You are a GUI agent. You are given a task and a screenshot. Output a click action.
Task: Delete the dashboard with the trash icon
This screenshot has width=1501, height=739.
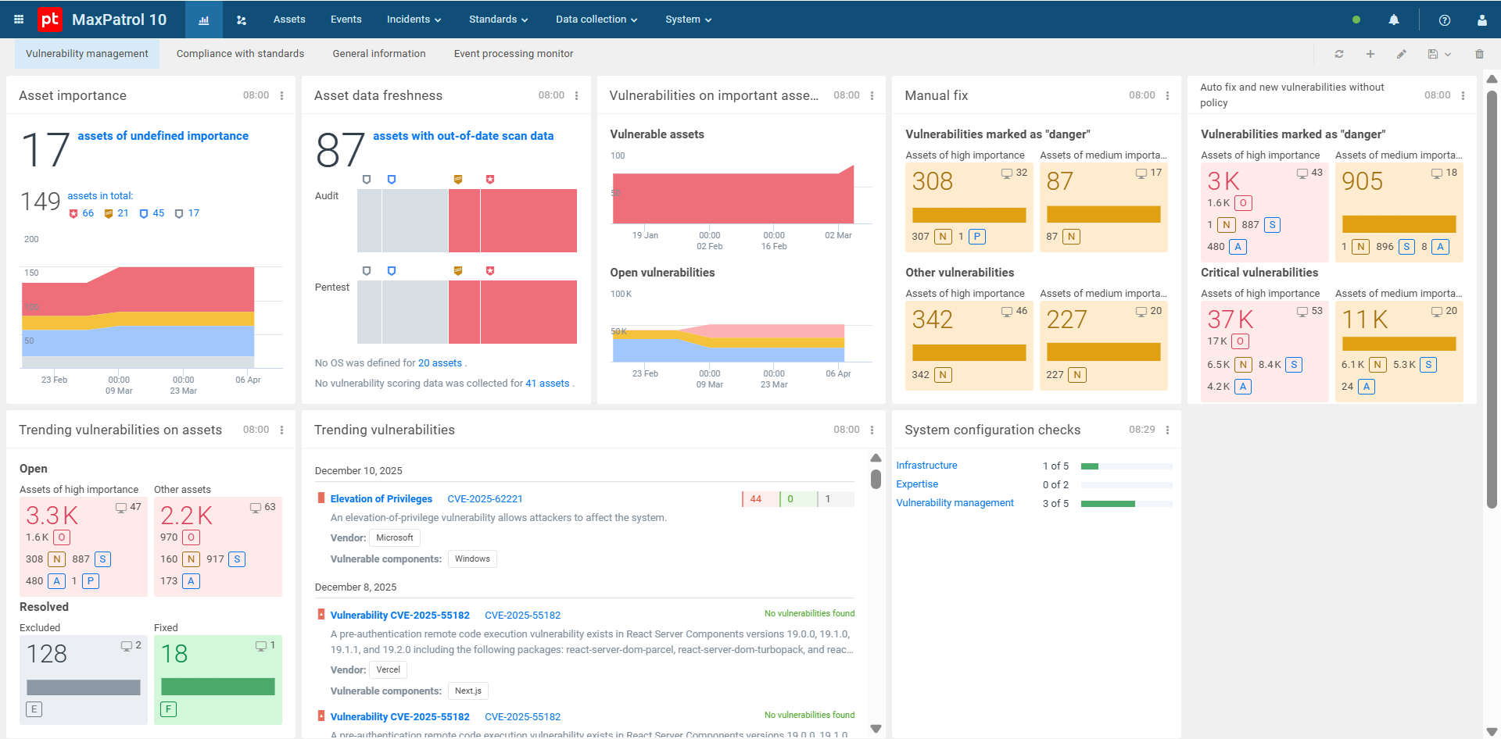[x=1479, y=54]
